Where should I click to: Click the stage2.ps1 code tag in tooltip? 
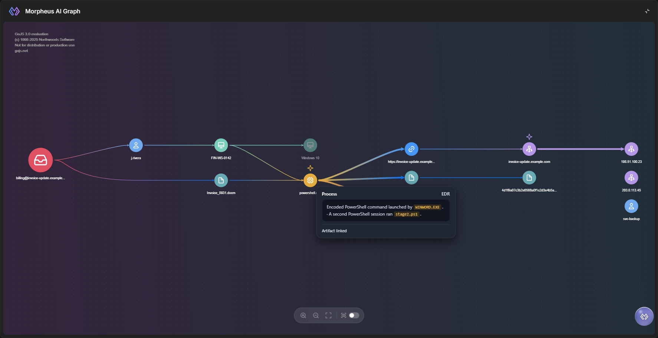click(407, 214)
